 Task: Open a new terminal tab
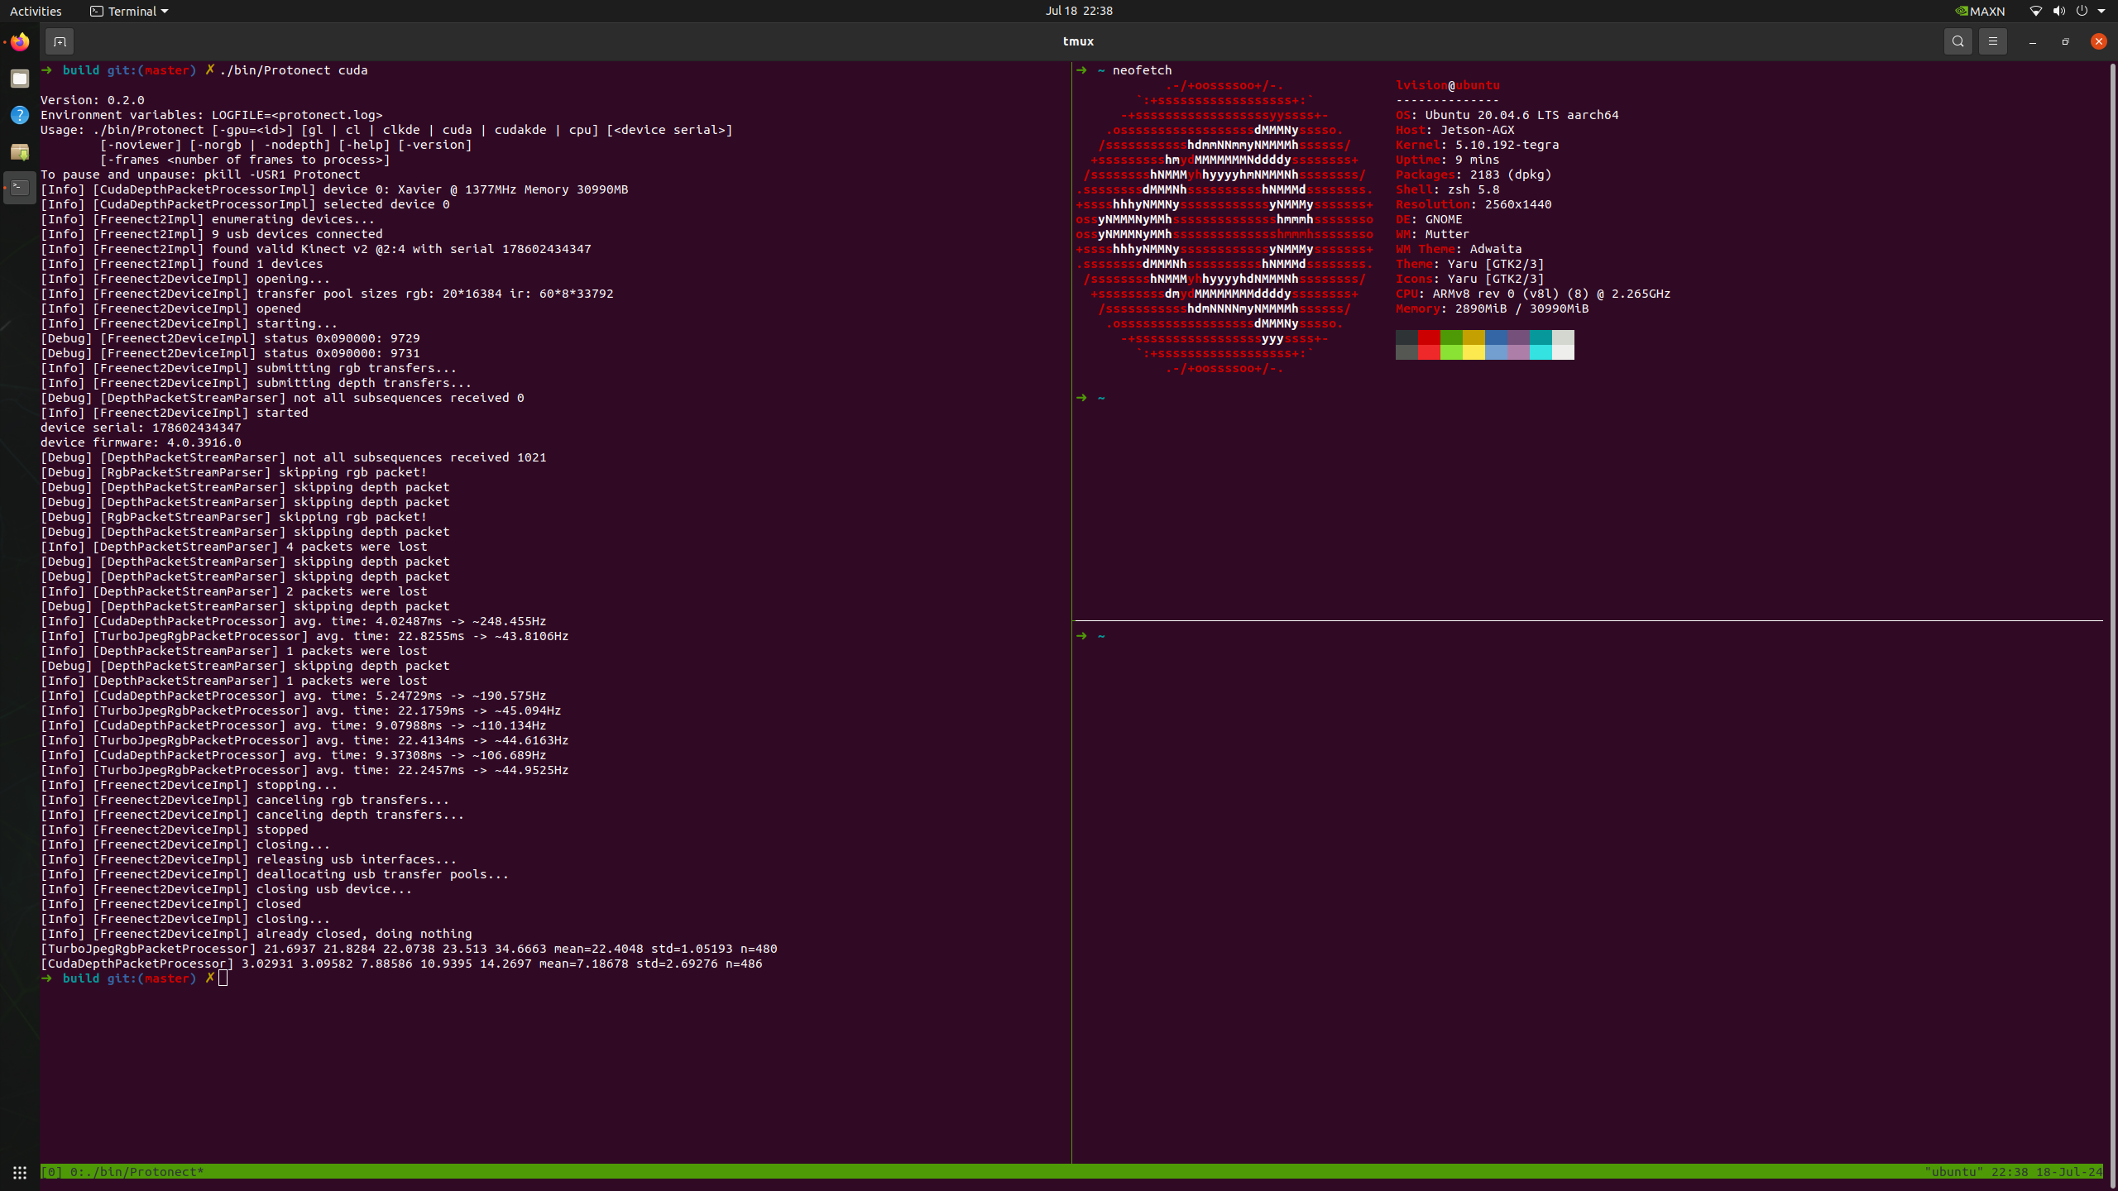pos(60,41)
